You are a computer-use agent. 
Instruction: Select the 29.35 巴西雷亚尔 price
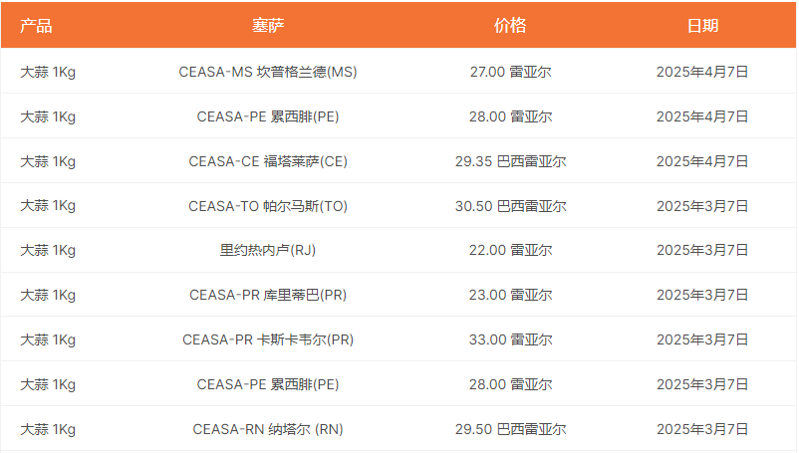(510, 161)
